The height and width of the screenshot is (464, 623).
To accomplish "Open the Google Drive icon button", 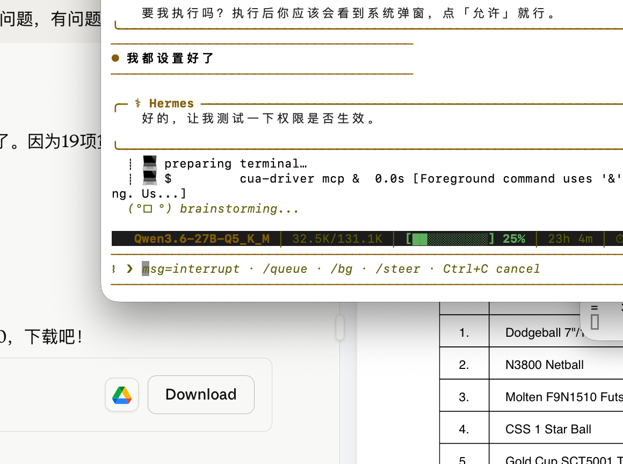I will click(122, 395).
